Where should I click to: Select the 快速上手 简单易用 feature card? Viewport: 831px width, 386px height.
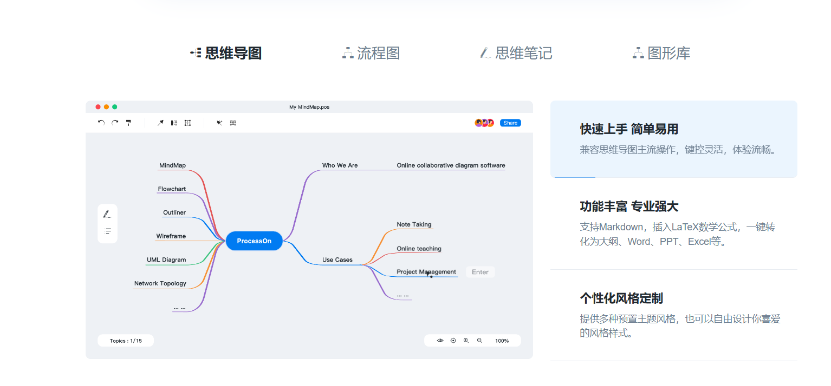click(673, 139)
